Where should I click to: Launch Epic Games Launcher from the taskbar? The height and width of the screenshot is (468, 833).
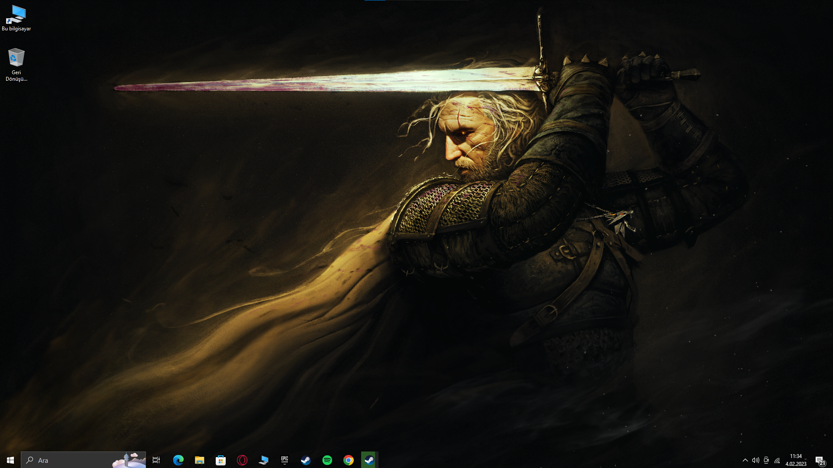click(x=284, y=460)
